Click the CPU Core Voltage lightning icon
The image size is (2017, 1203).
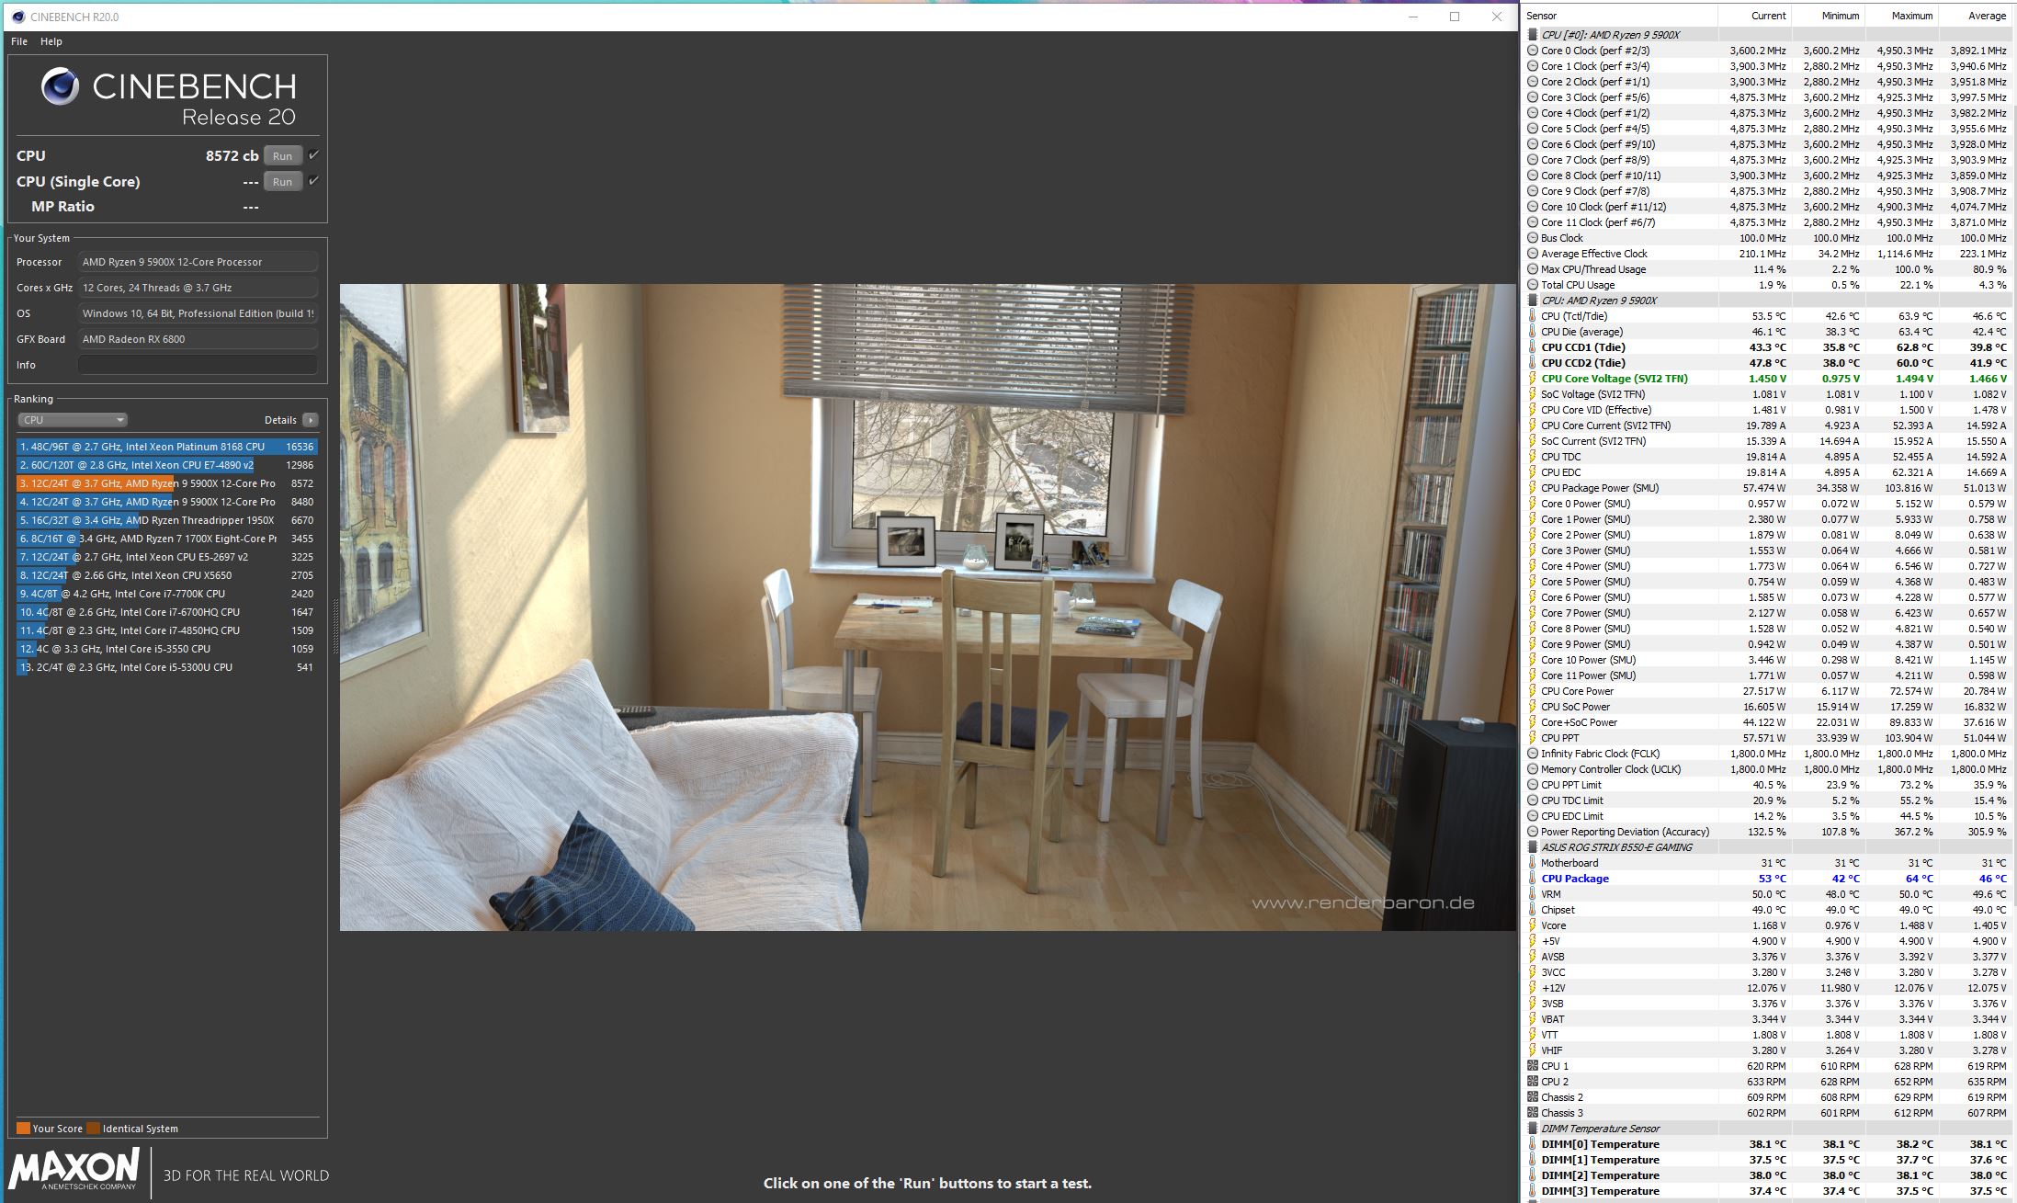point(1532,379)
